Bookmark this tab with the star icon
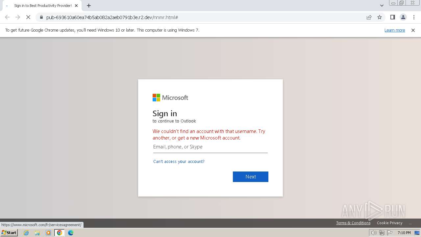The width and height of the screenshot is (421, 237). pos(380,17)
